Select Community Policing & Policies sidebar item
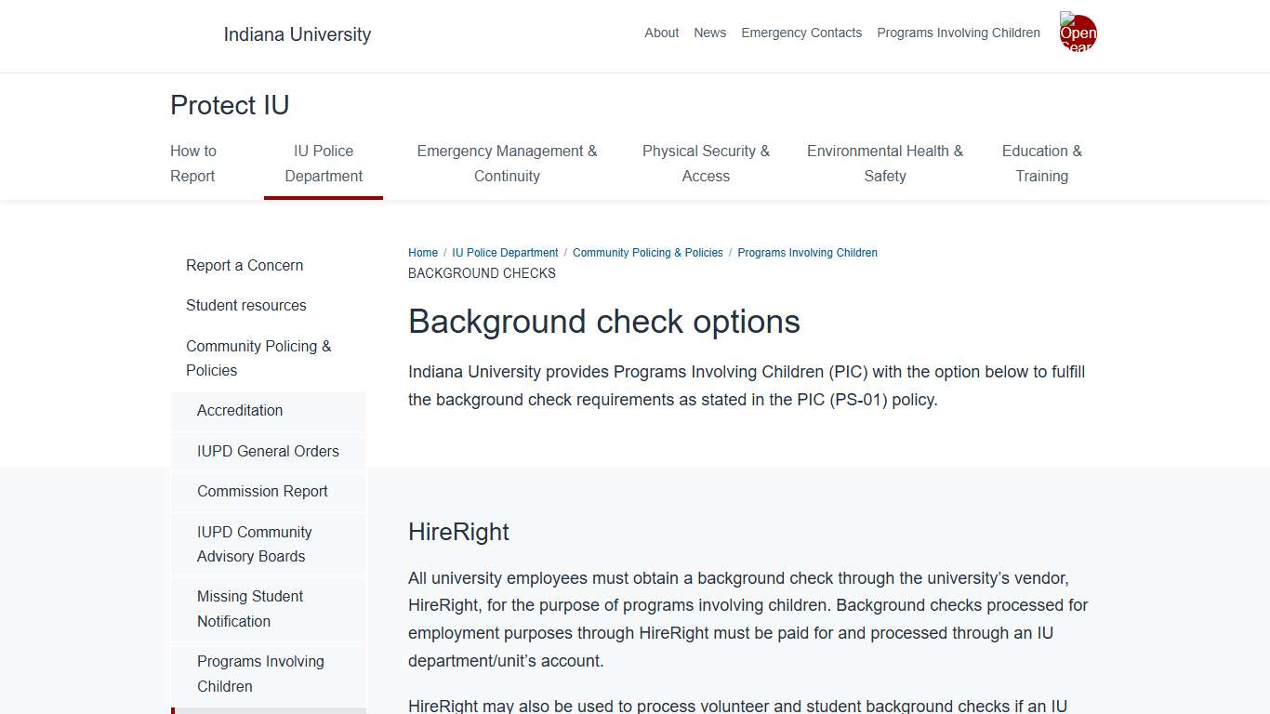Image resolution: width=1270 pixels, height=714 pixels. point(258,358)
